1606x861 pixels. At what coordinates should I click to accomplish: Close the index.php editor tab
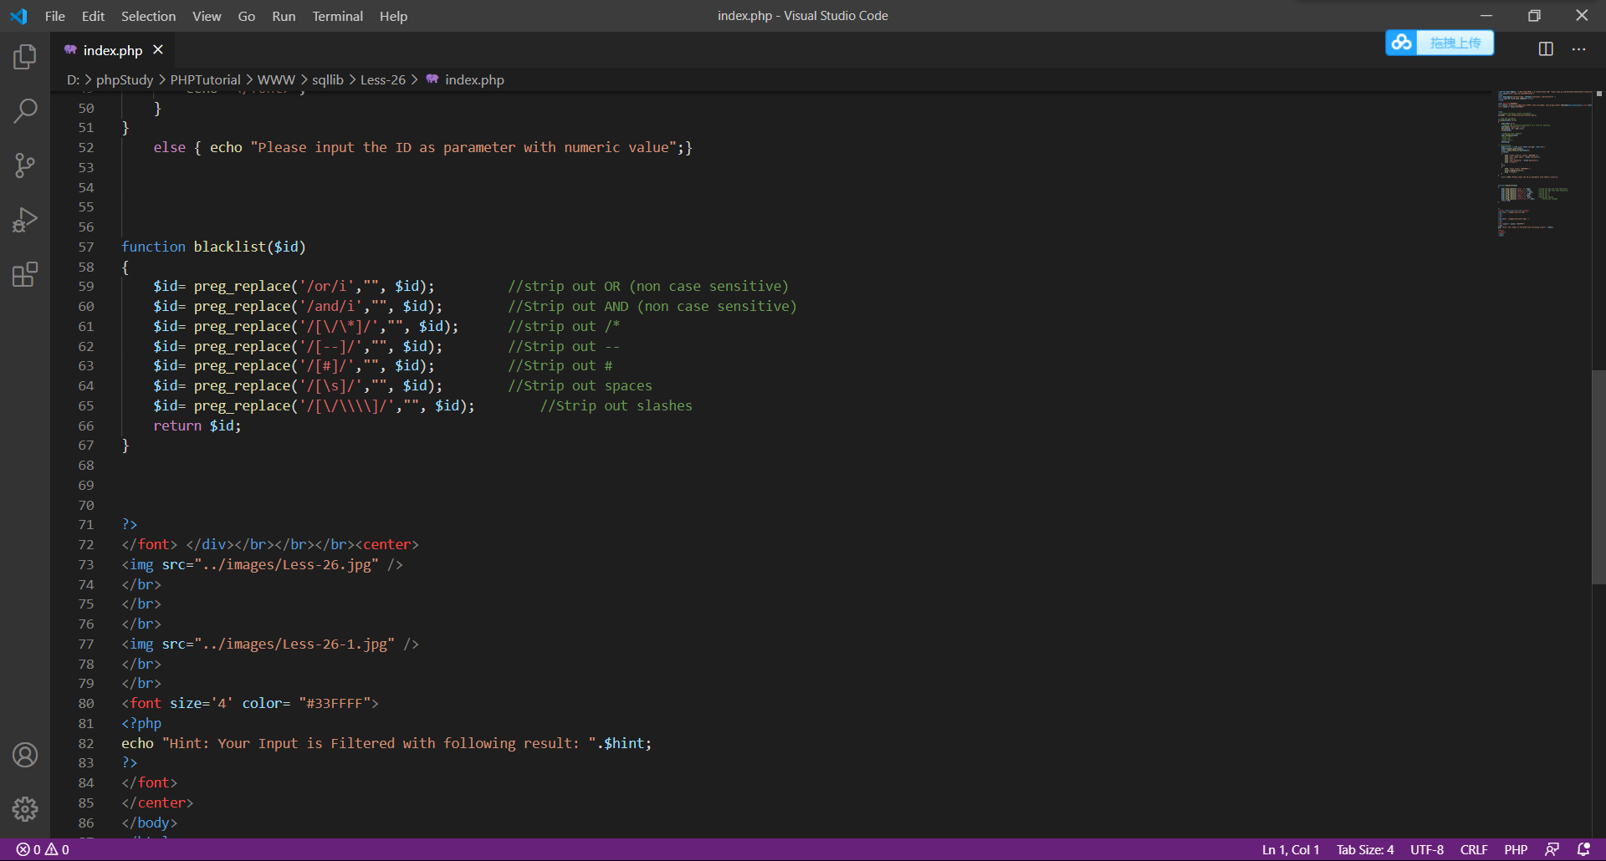[158, 50]
